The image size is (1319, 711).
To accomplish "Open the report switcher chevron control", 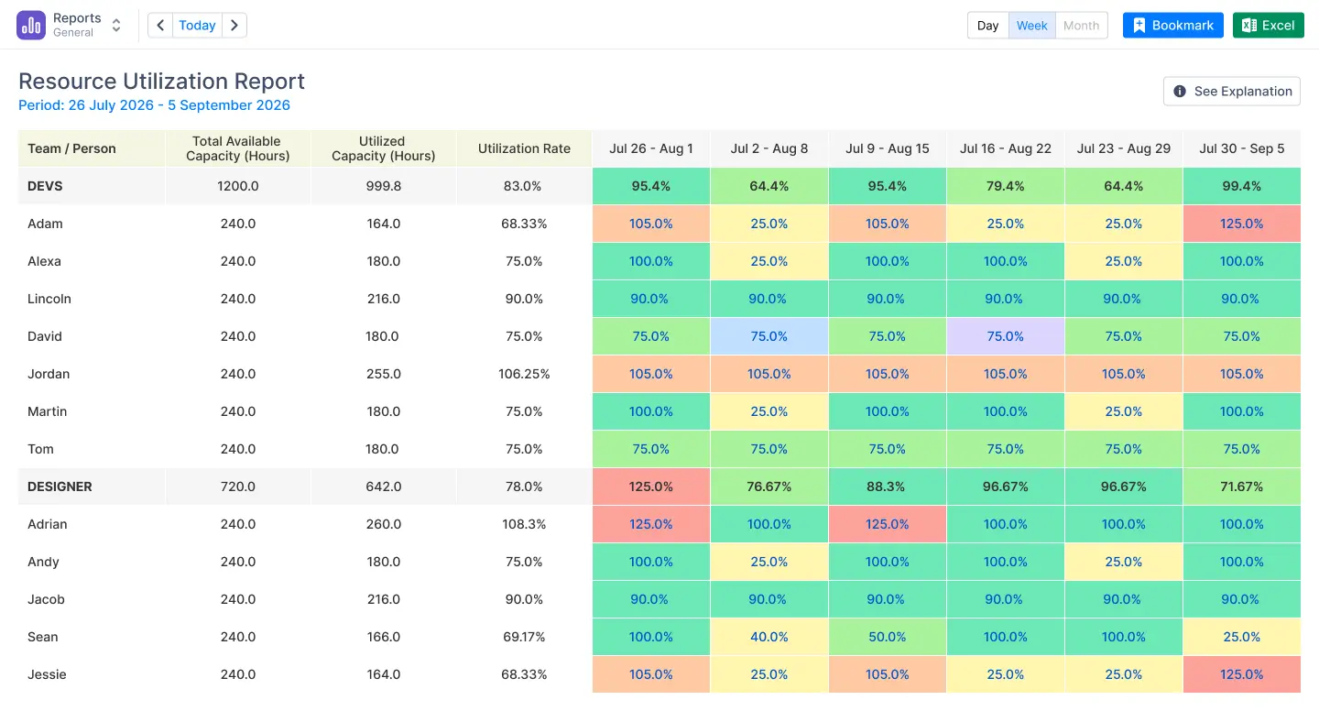I will click(x=115, y=25).
